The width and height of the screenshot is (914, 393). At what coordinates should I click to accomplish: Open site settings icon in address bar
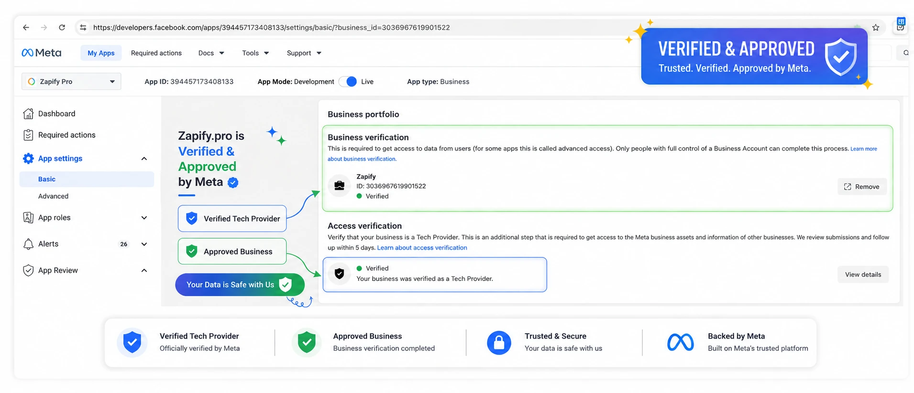[83, 28]
